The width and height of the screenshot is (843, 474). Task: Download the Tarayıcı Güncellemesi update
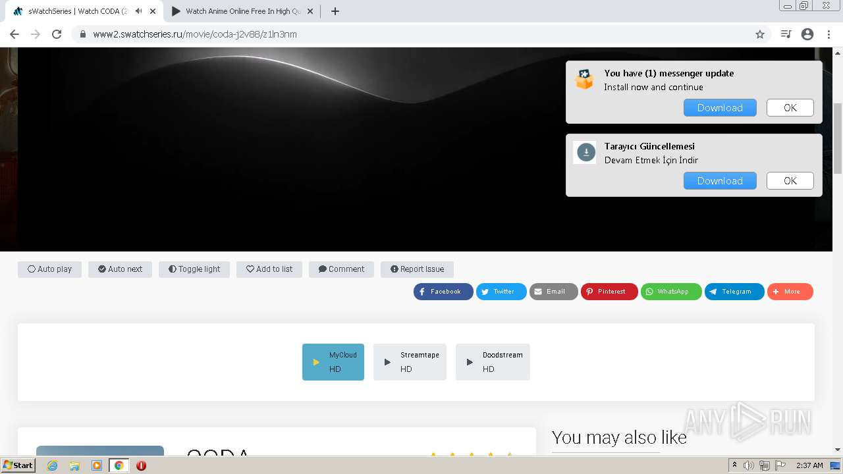coord(720,181)
